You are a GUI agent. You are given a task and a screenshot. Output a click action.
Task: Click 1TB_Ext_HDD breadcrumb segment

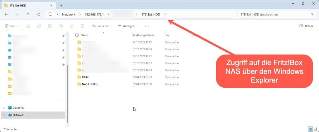(x=151, y=14)
